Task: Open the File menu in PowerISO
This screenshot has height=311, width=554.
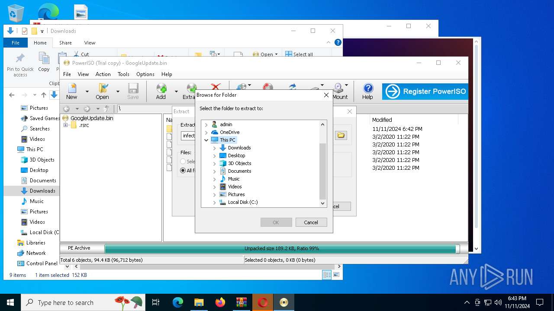Action: coord(67,74)
